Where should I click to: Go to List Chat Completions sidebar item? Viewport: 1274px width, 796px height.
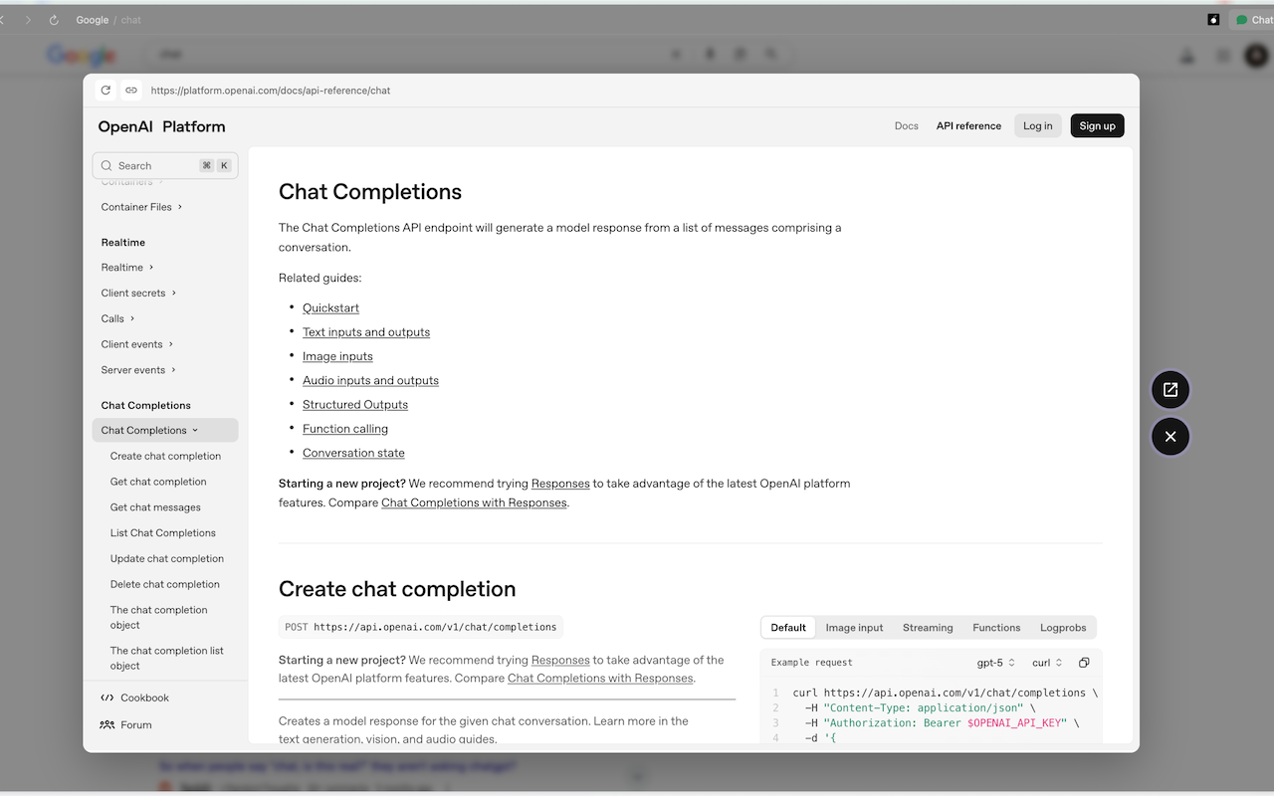pyautogui.click(x=162, y=533)
